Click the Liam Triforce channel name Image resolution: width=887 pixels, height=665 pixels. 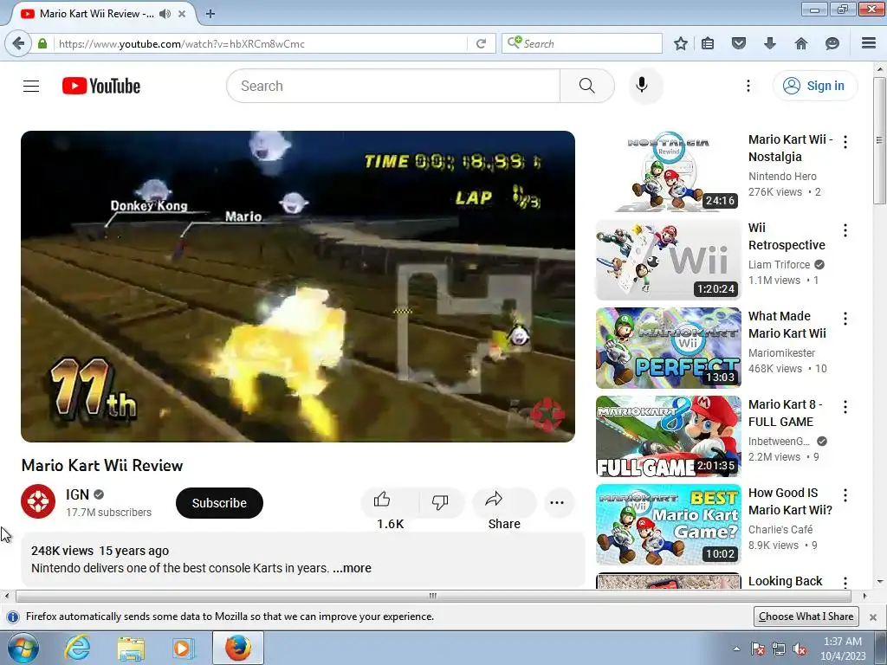tap(779, 264)
